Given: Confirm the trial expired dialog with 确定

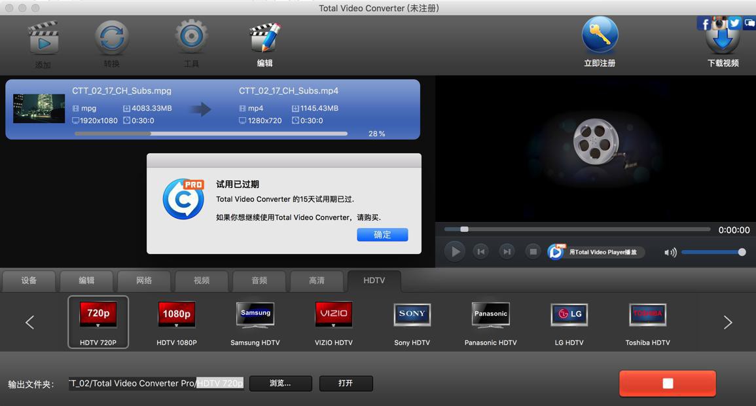Looking at the screenshot, I should 382,235.
